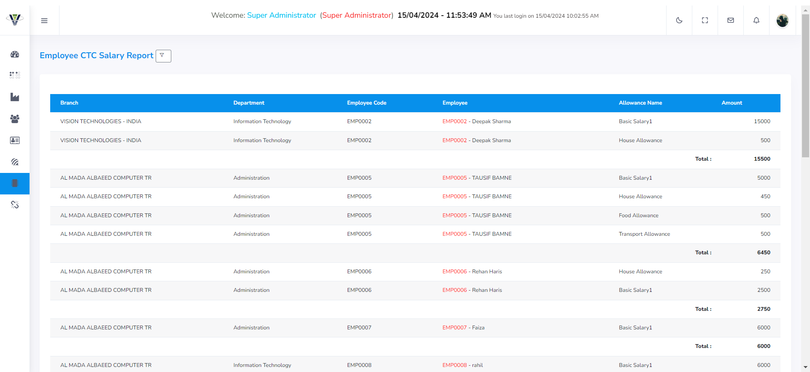The image size is (810, 372).
Task: Switch to dark mode moon icon
Action: tap(679, 20)
